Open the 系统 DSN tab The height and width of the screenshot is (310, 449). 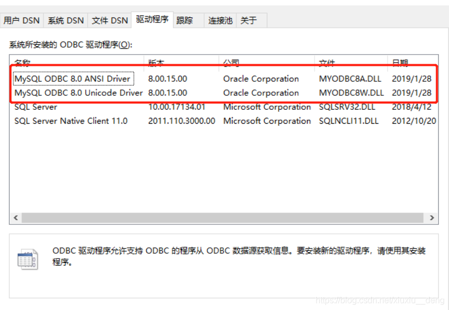click(x=65, y=20)
